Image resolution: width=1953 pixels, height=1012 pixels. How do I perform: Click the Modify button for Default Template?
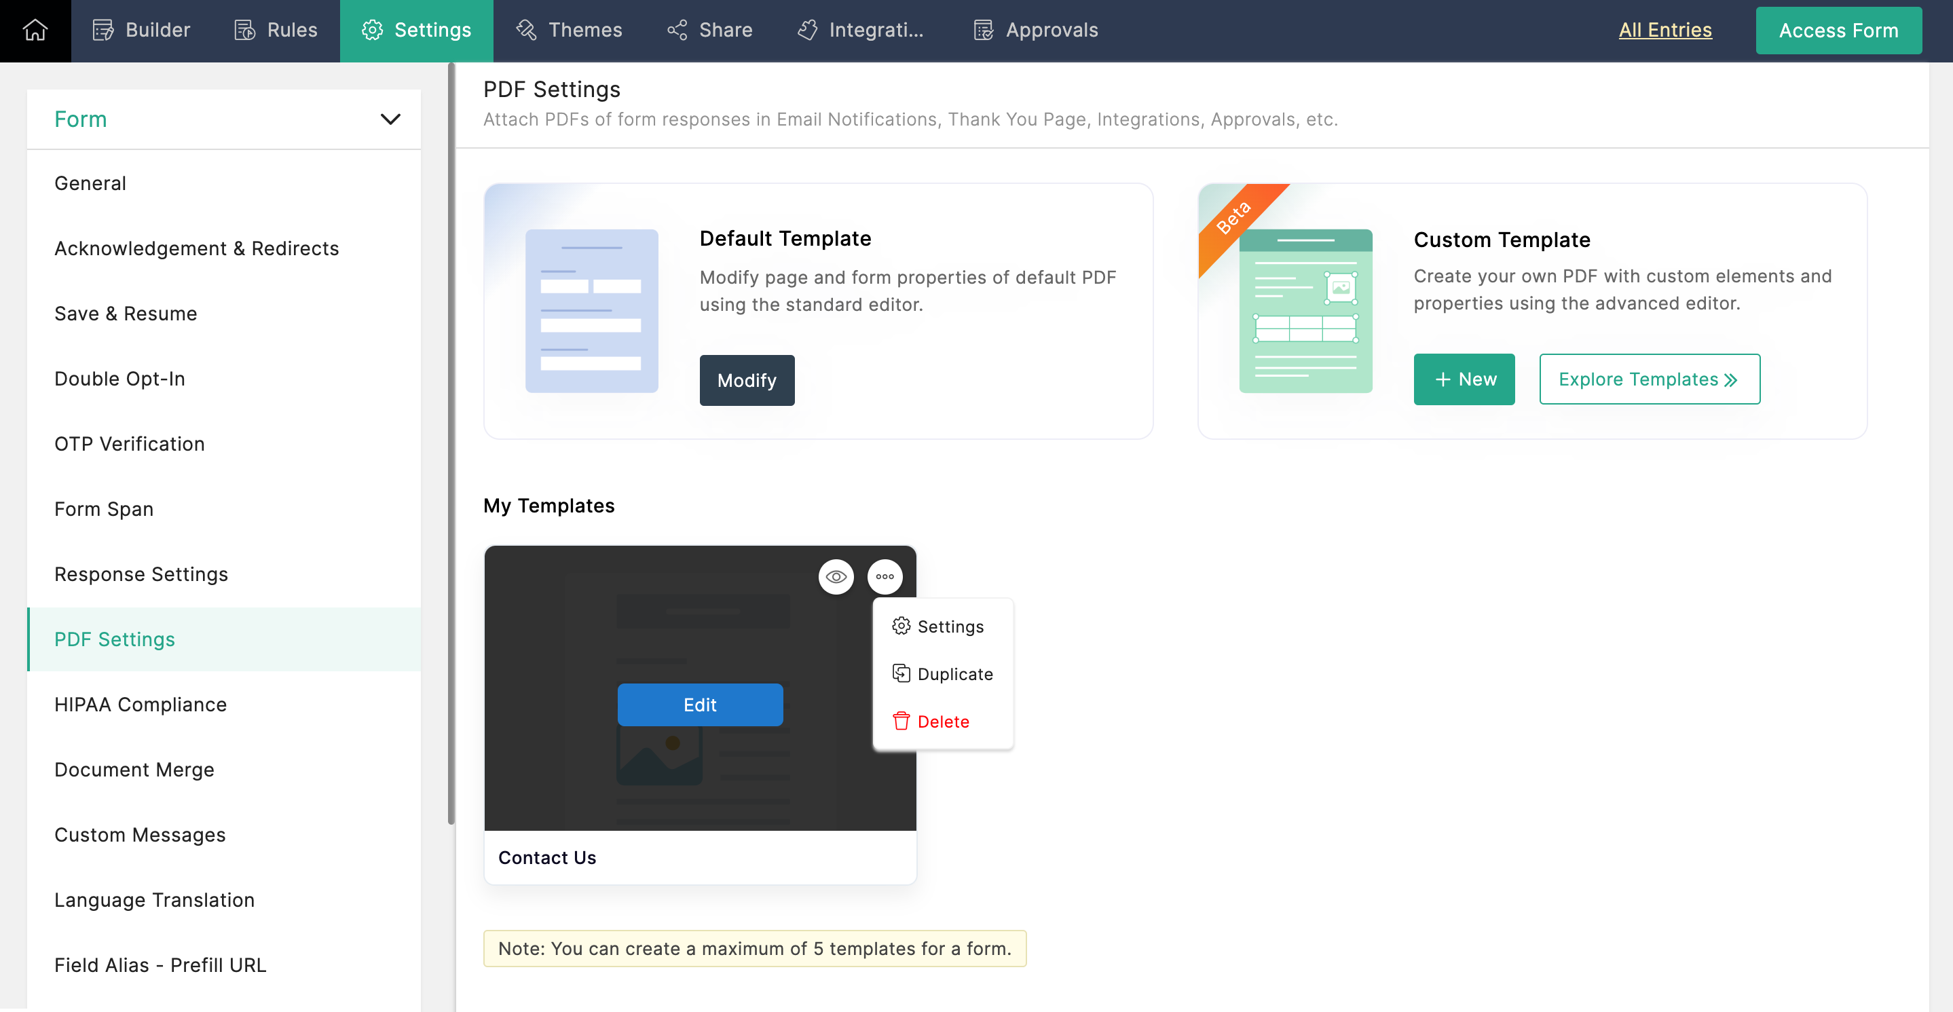click(x=746, y=381)
